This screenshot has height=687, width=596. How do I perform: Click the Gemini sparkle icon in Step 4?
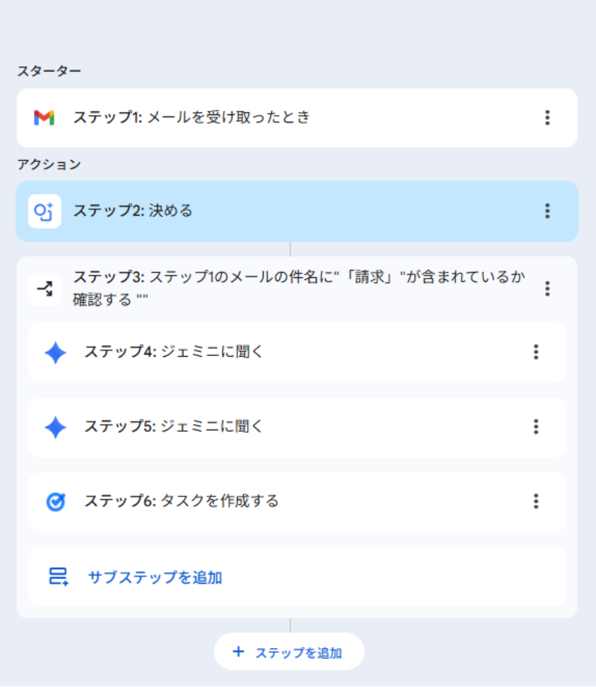56,353
